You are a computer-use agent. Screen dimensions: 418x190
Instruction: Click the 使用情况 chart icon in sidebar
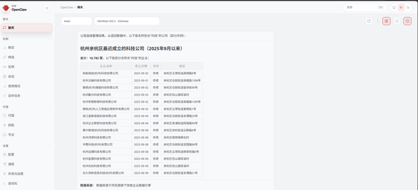[x=5, y=86]
